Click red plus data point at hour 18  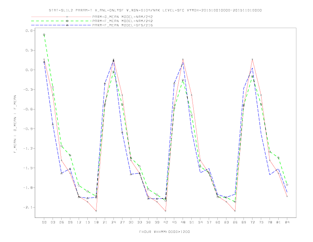(x=96, y=211)
